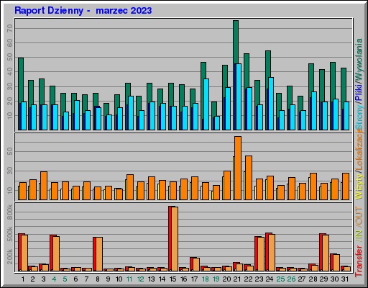Click the cyan pages bar for day 11
Image resolution: width=368 pixels, height=288 pixels.
pyautogui.click(x=131, y=113)
